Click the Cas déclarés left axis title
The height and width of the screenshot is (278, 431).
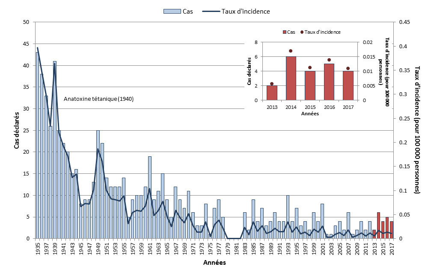pos(17,130)
